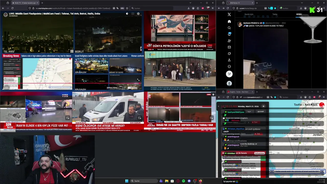Screen dimensions: 327x184
Task: Open downloads icon in Multi TV window
Action: (189, 8)
